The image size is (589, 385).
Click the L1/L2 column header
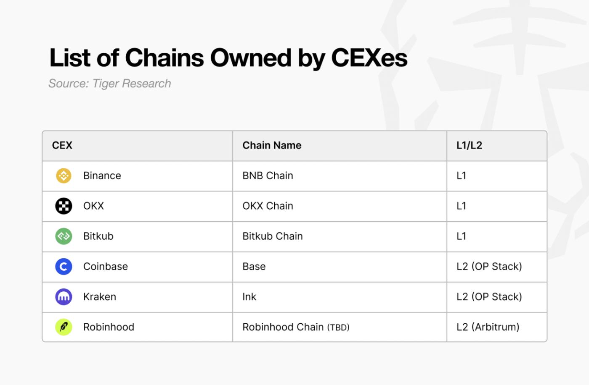pyautogui.click(x=497, y=146)
